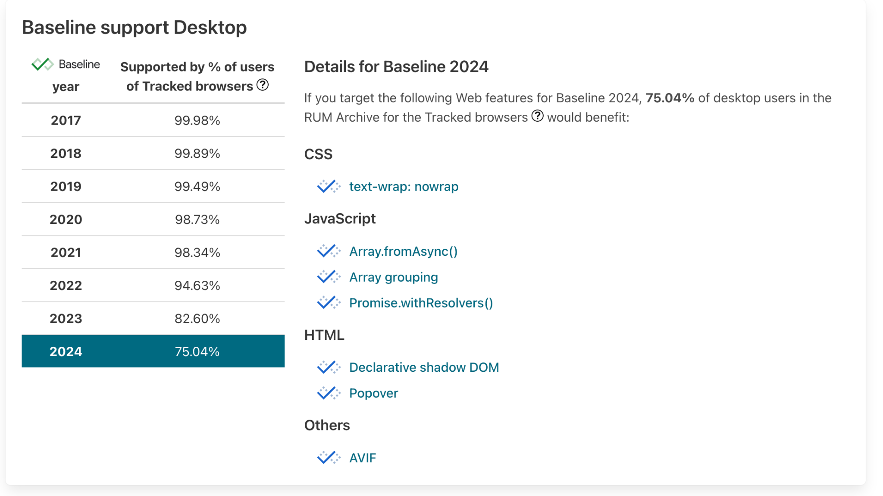The width and height of the screenshot is (883, 496).
Task: Click the Declarative shadow DOM feature link
Action: (425, 367)
